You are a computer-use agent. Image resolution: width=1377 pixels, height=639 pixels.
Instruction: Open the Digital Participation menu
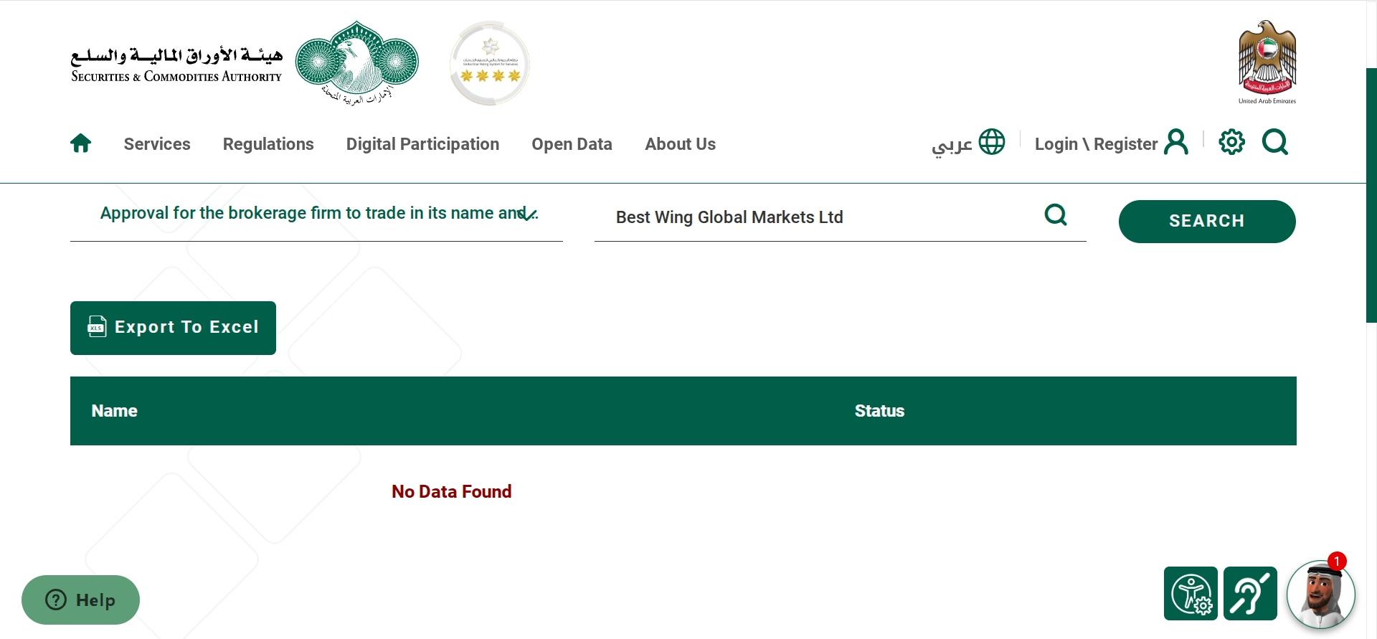pos(422,144)
